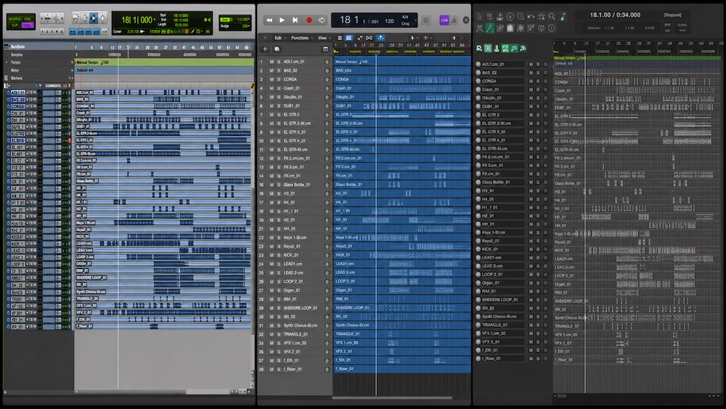Click the Markers ruler label in Pro Tools
This screenshot has width=726, height=409.
point(17,78)
